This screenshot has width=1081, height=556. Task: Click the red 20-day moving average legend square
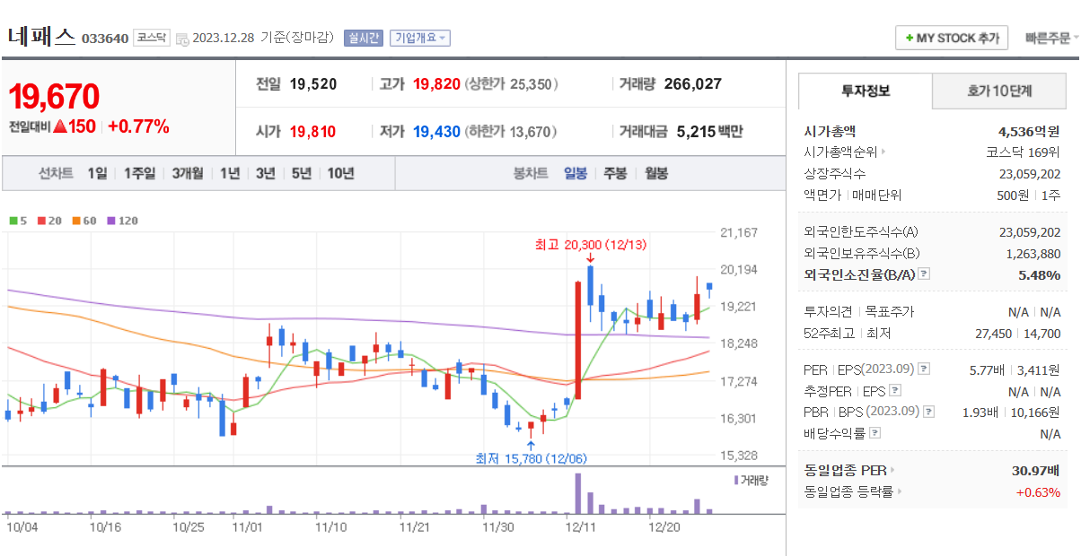tap(41, 221)
